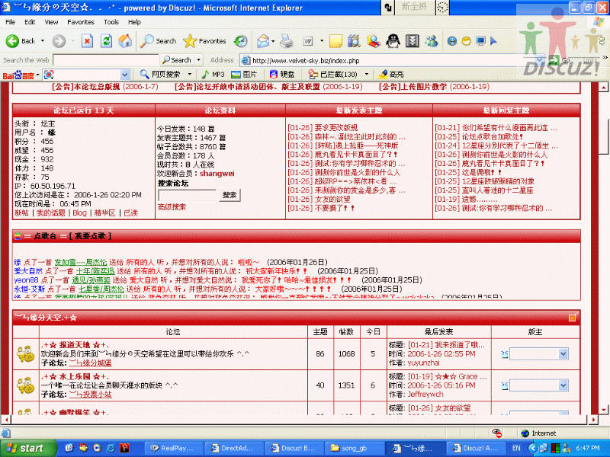The height and width of the screenshot is (457, 610).
Task: Print the page with Printer icon
Action: tap(287, 41)
